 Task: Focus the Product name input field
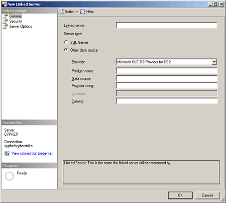(167, 71)
